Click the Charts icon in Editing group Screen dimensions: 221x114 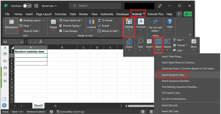(129, 41)
